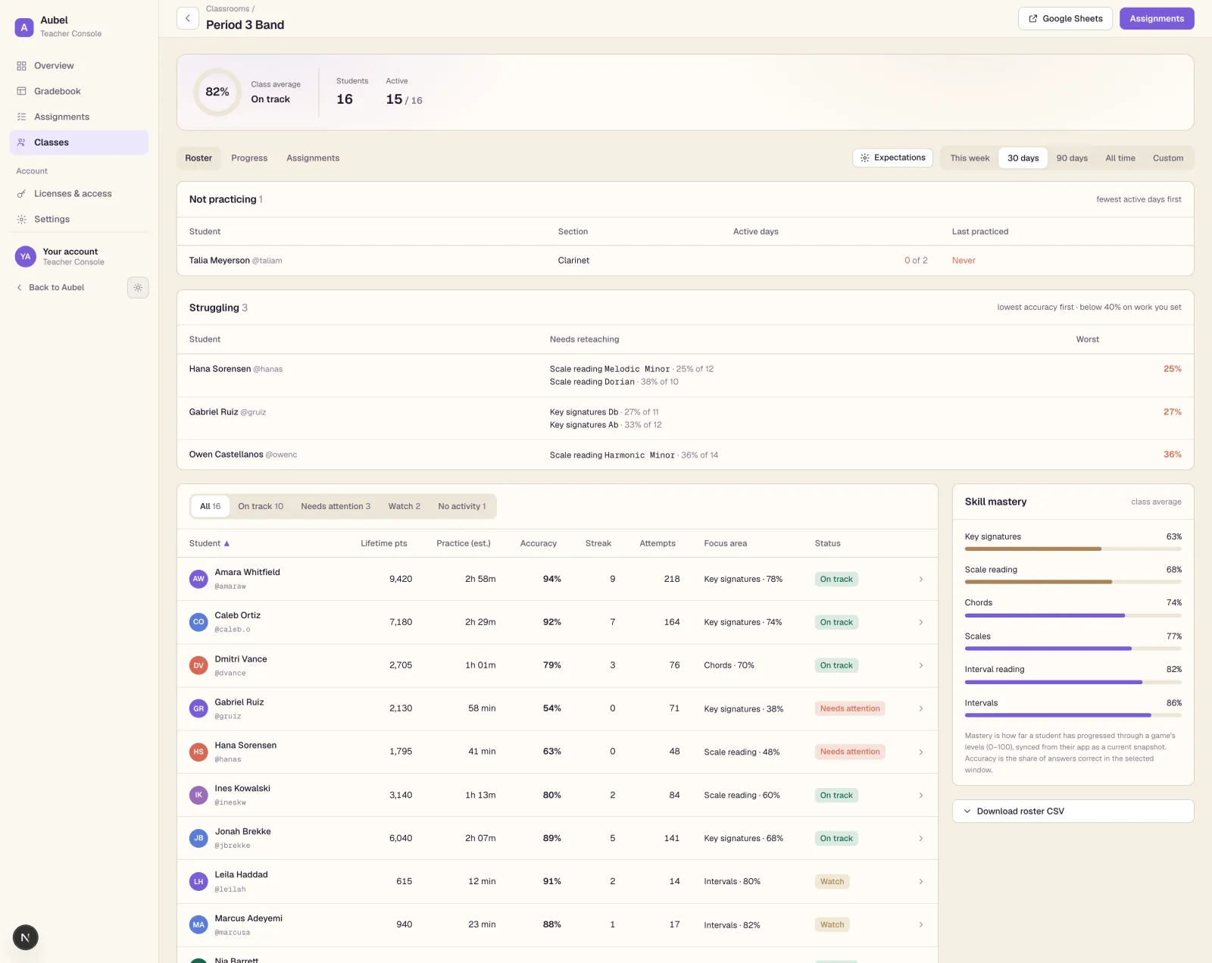Click the 82% class average ring
Viewport: 1212px width, 963px height.
pos(217,92)
